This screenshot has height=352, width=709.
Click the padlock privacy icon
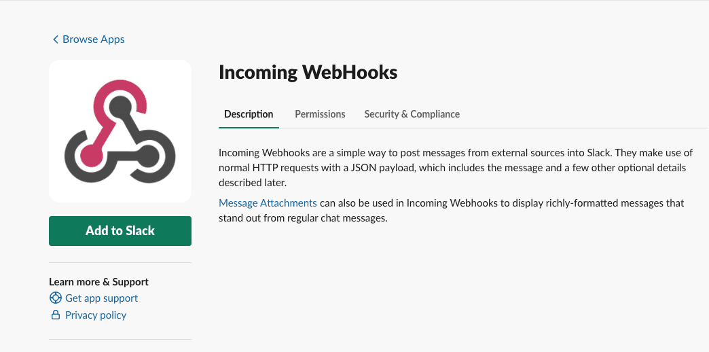[56, 315]
